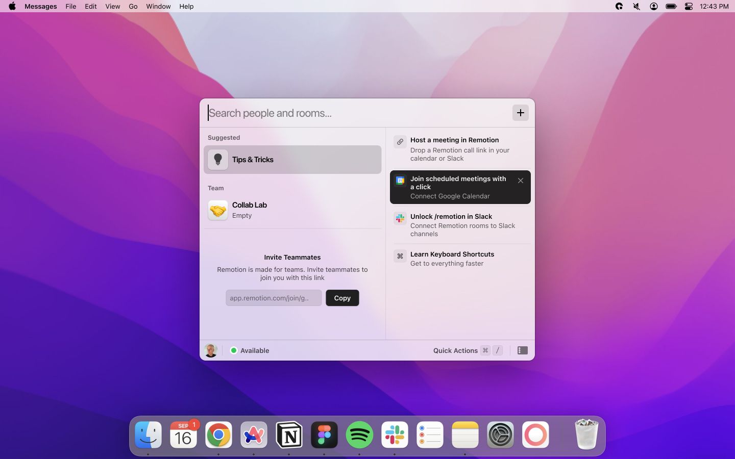
Task: Open Spotify from the dock
Action: point(359,435)
